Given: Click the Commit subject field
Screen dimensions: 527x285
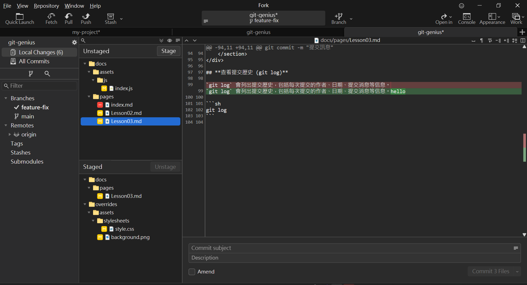Looking at the screenshot, I should [351, 248].
